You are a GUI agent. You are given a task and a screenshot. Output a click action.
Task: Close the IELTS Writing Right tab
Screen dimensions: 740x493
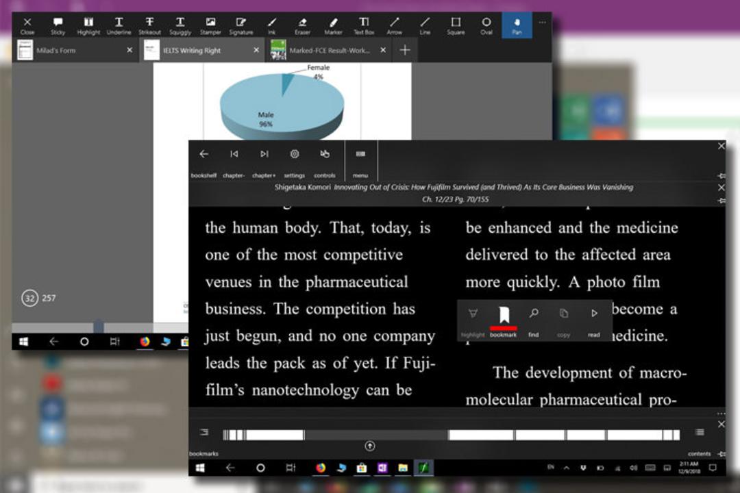[x=256, y=50]
